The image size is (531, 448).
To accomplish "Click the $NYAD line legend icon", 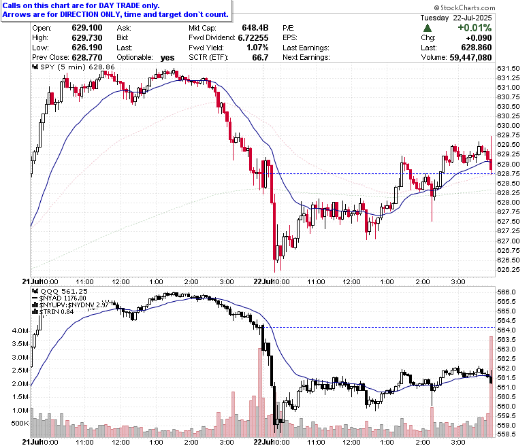I will pos(35,298).
